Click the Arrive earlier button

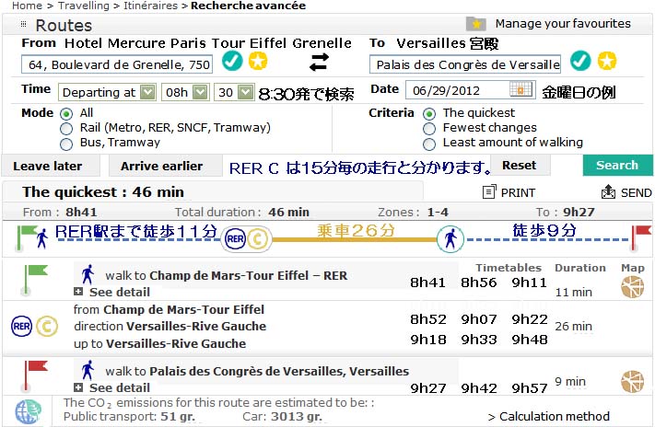pyautogui.click(x=165, y=166)
